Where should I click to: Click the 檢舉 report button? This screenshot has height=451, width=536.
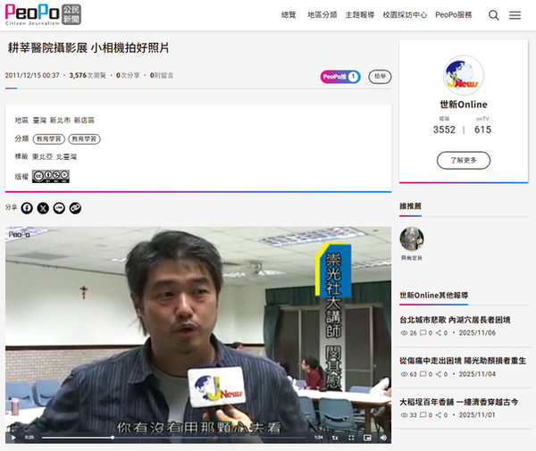[x=380, y=77]
